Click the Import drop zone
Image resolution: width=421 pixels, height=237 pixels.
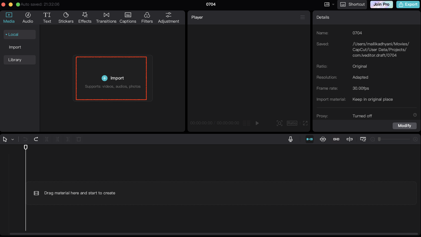(112, 78)
